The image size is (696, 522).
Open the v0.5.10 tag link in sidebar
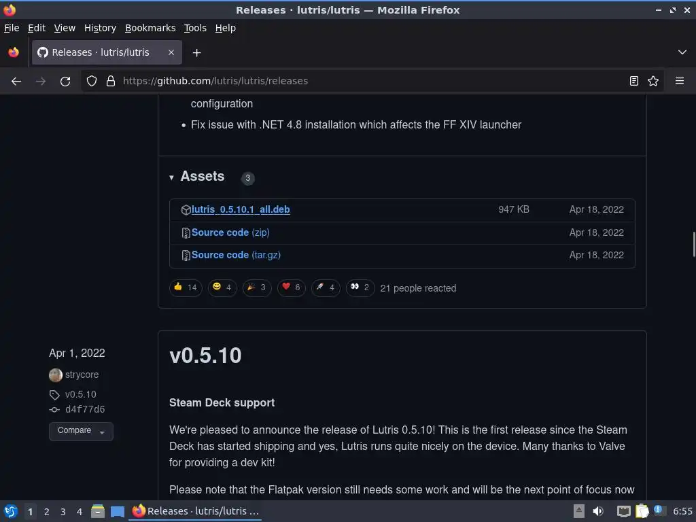pyautogui.click(x=81, y=395)
